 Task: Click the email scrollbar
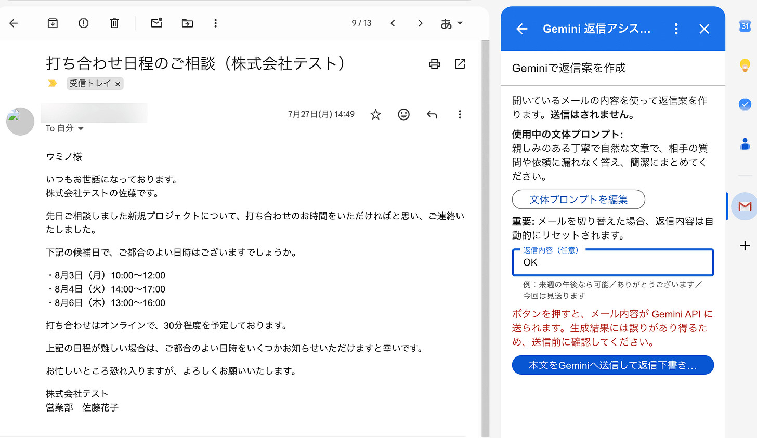point(486,238)
